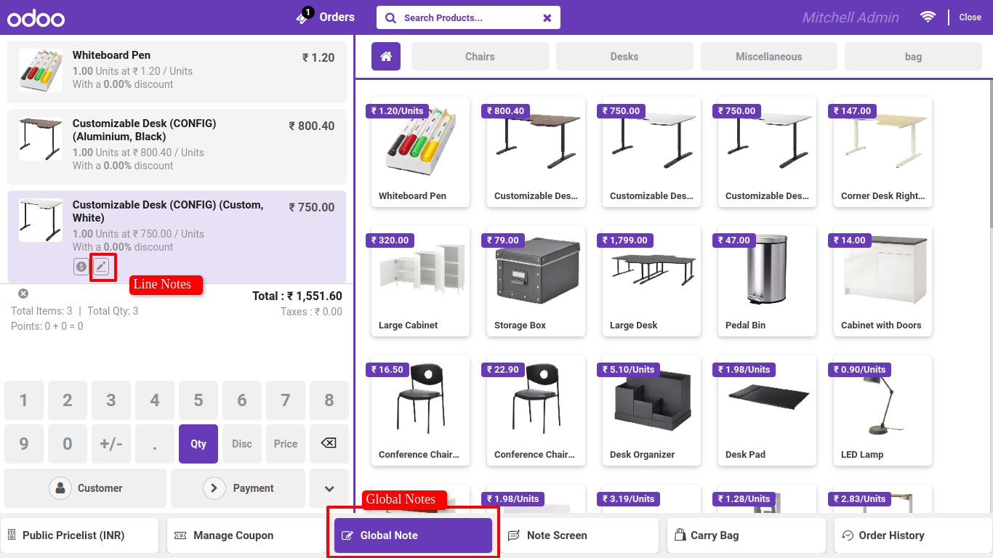Open the Orders ticket icon
993x558 pixels.
click(303, 17)
